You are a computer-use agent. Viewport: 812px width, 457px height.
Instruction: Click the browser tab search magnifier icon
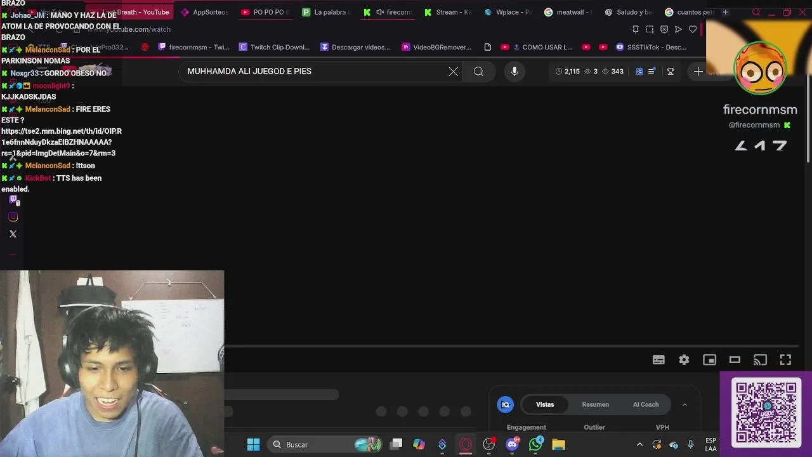(756, 12)
